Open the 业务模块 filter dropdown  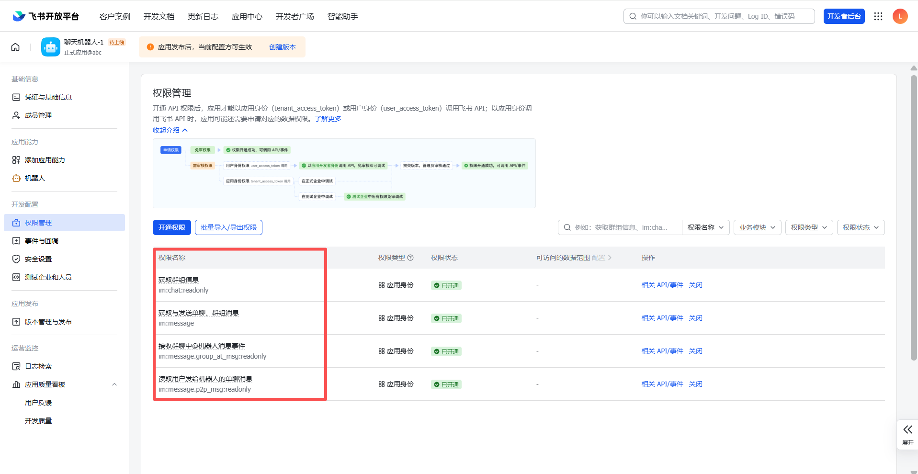coord(758,227)
